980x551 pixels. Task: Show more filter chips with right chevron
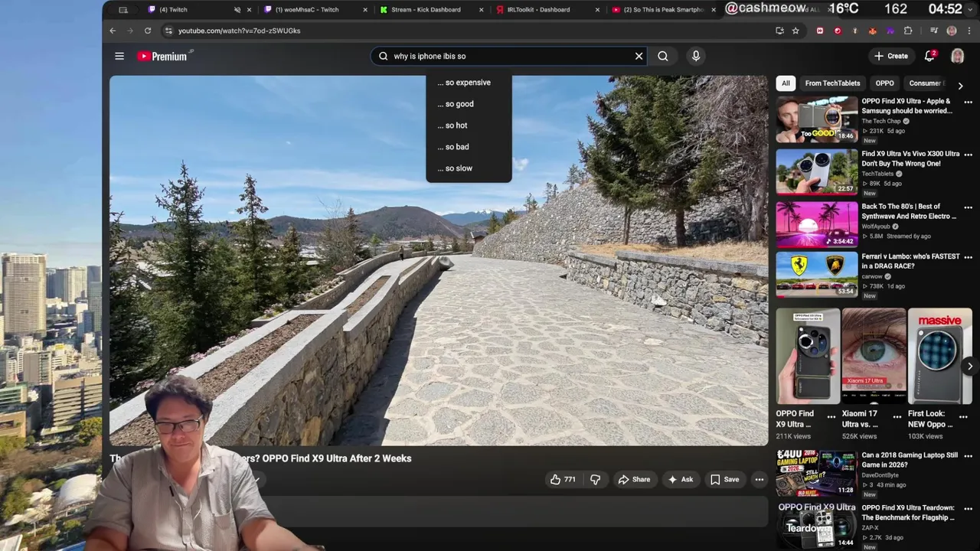[961, 86]
